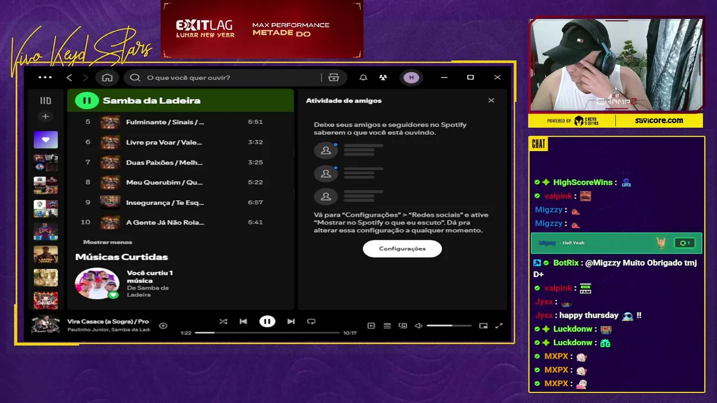Seek on the song progress bar

pos(267,332)
